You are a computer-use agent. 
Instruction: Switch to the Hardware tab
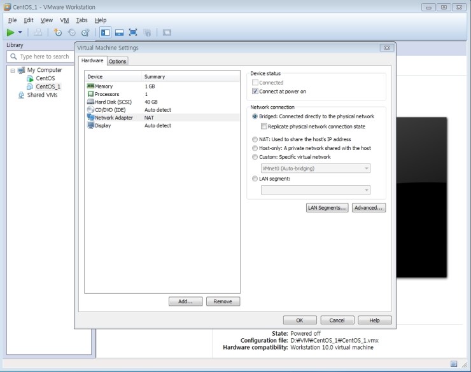(92, 60)
